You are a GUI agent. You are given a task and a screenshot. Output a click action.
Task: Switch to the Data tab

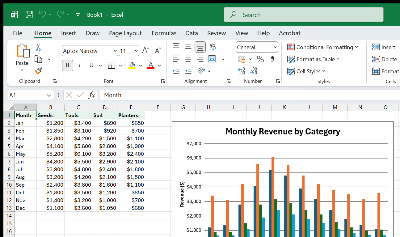click(192, 33)
